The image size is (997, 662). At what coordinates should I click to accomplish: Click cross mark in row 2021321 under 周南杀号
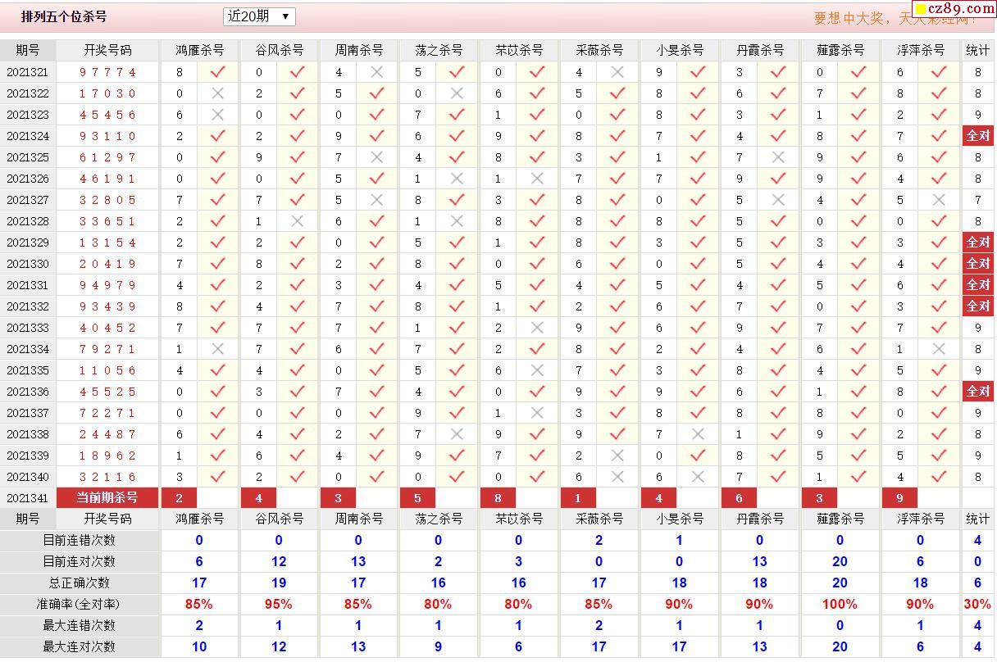coord(377,72)
